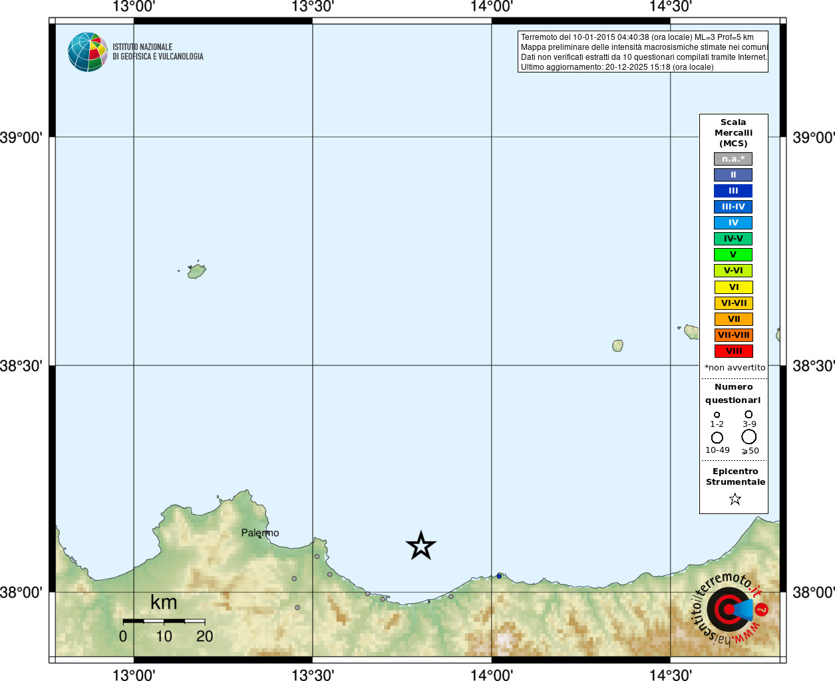Click the km scale bar
This screenshot has height=681, width=835.
pos(164,621)
